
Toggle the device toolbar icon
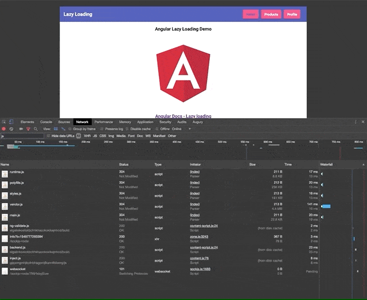[11, 122]
